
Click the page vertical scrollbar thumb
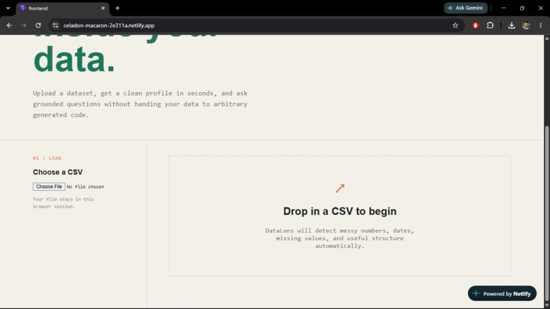pyautogui.click(x=547, y=214)
